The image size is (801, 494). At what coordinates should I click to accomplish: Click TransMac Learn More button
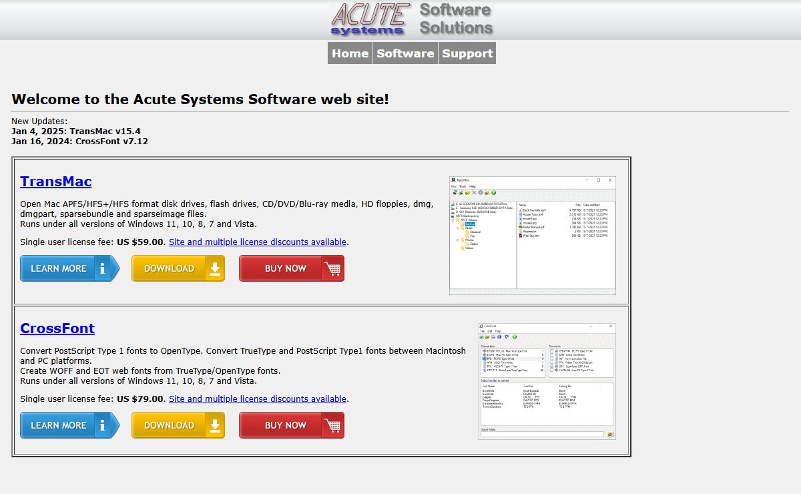[x=69, y=268]
